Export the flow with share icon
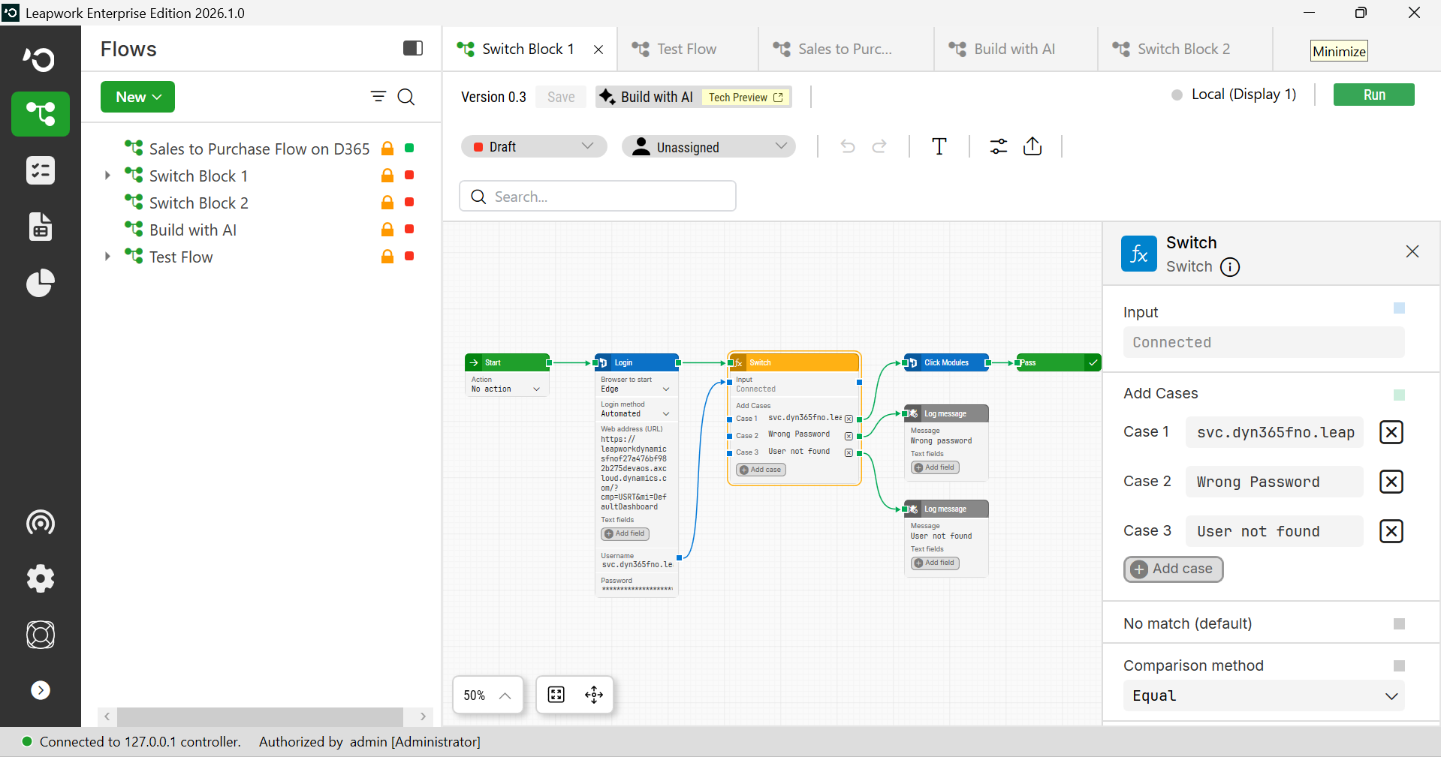This screenshot has width=1441, height=757. point(1033,146)
